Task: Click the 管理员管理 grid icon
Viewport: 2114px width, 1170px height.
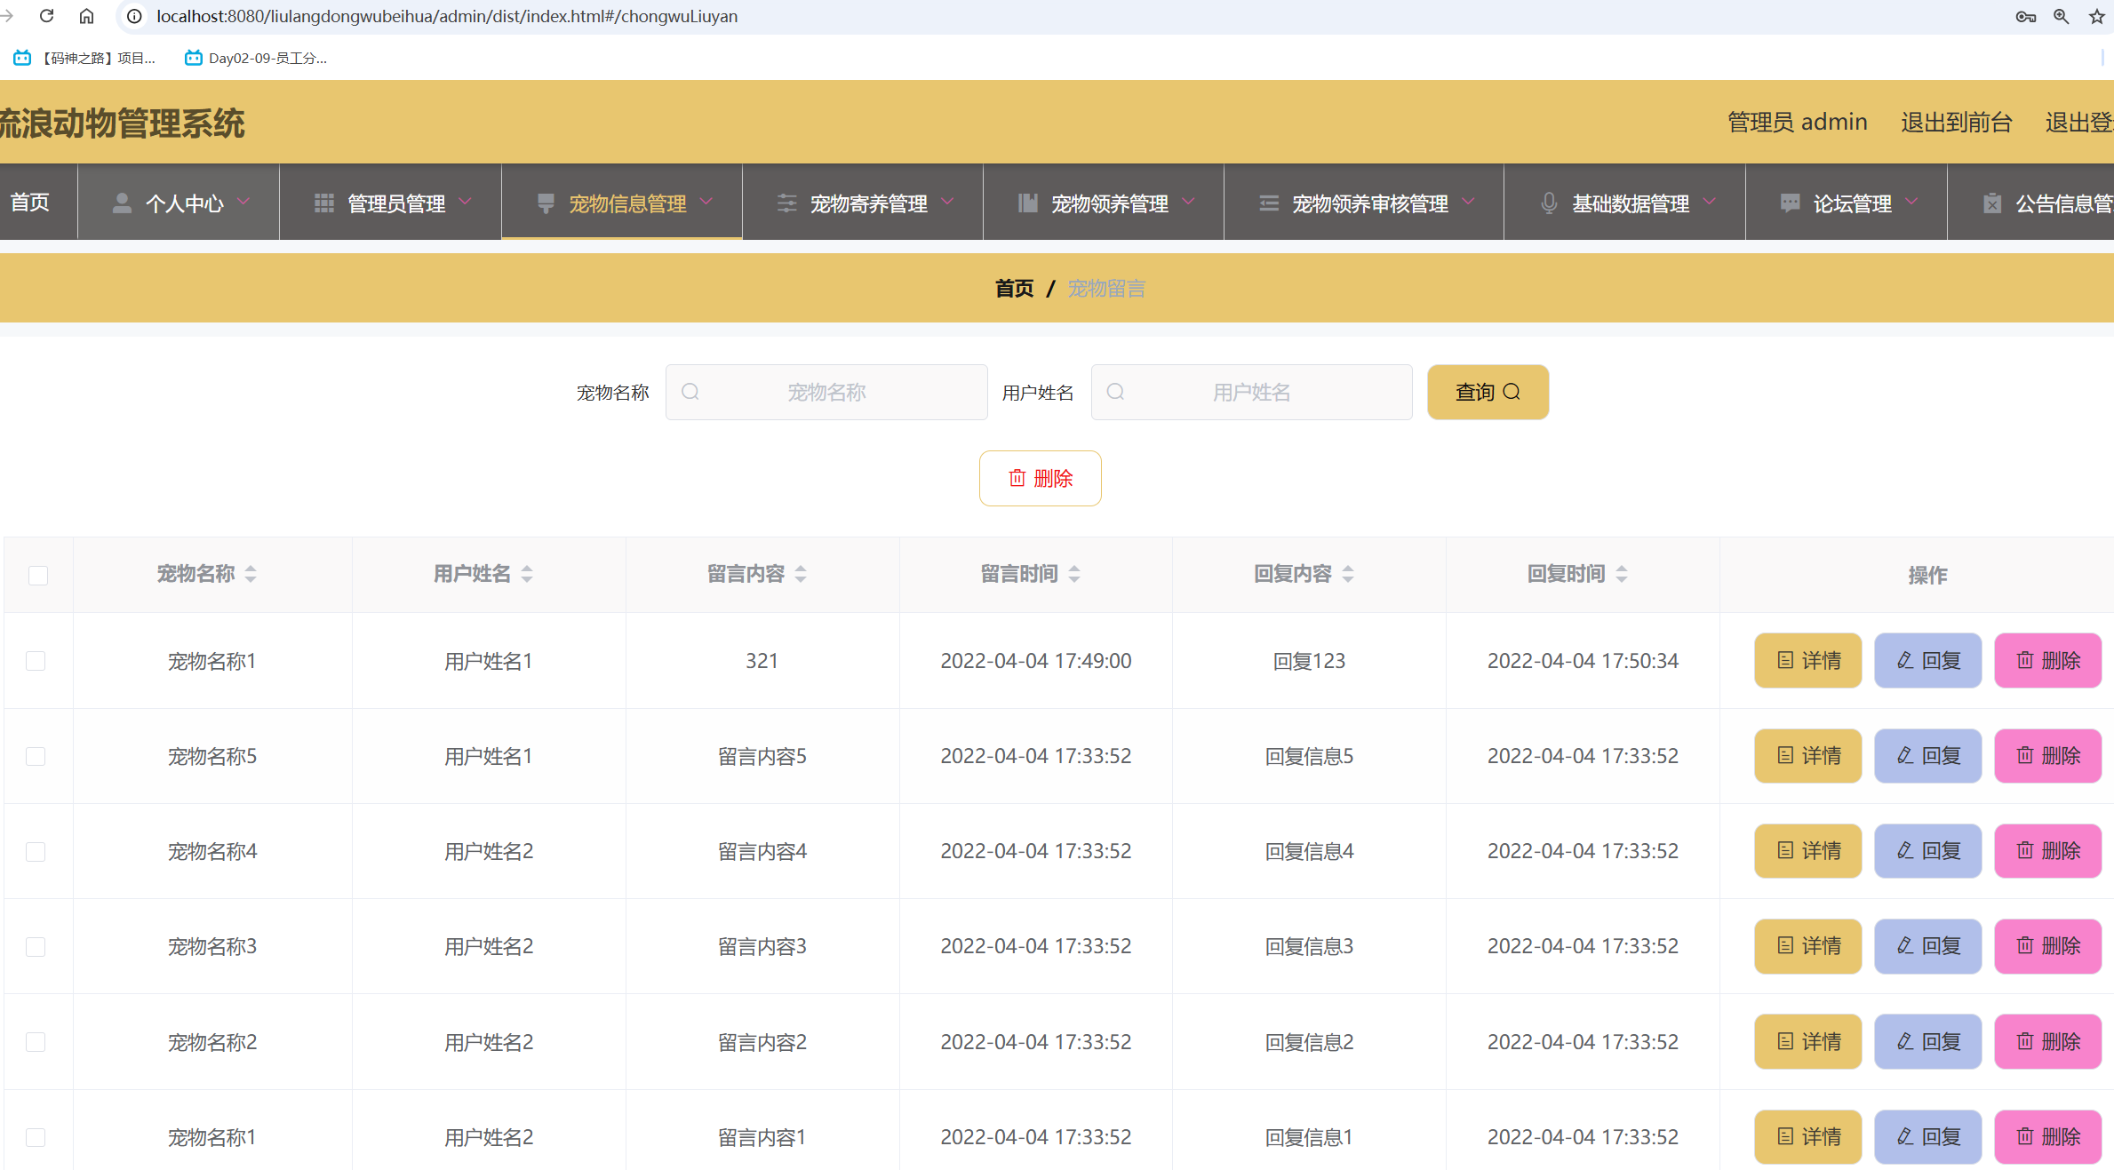Action: (324, 203)
